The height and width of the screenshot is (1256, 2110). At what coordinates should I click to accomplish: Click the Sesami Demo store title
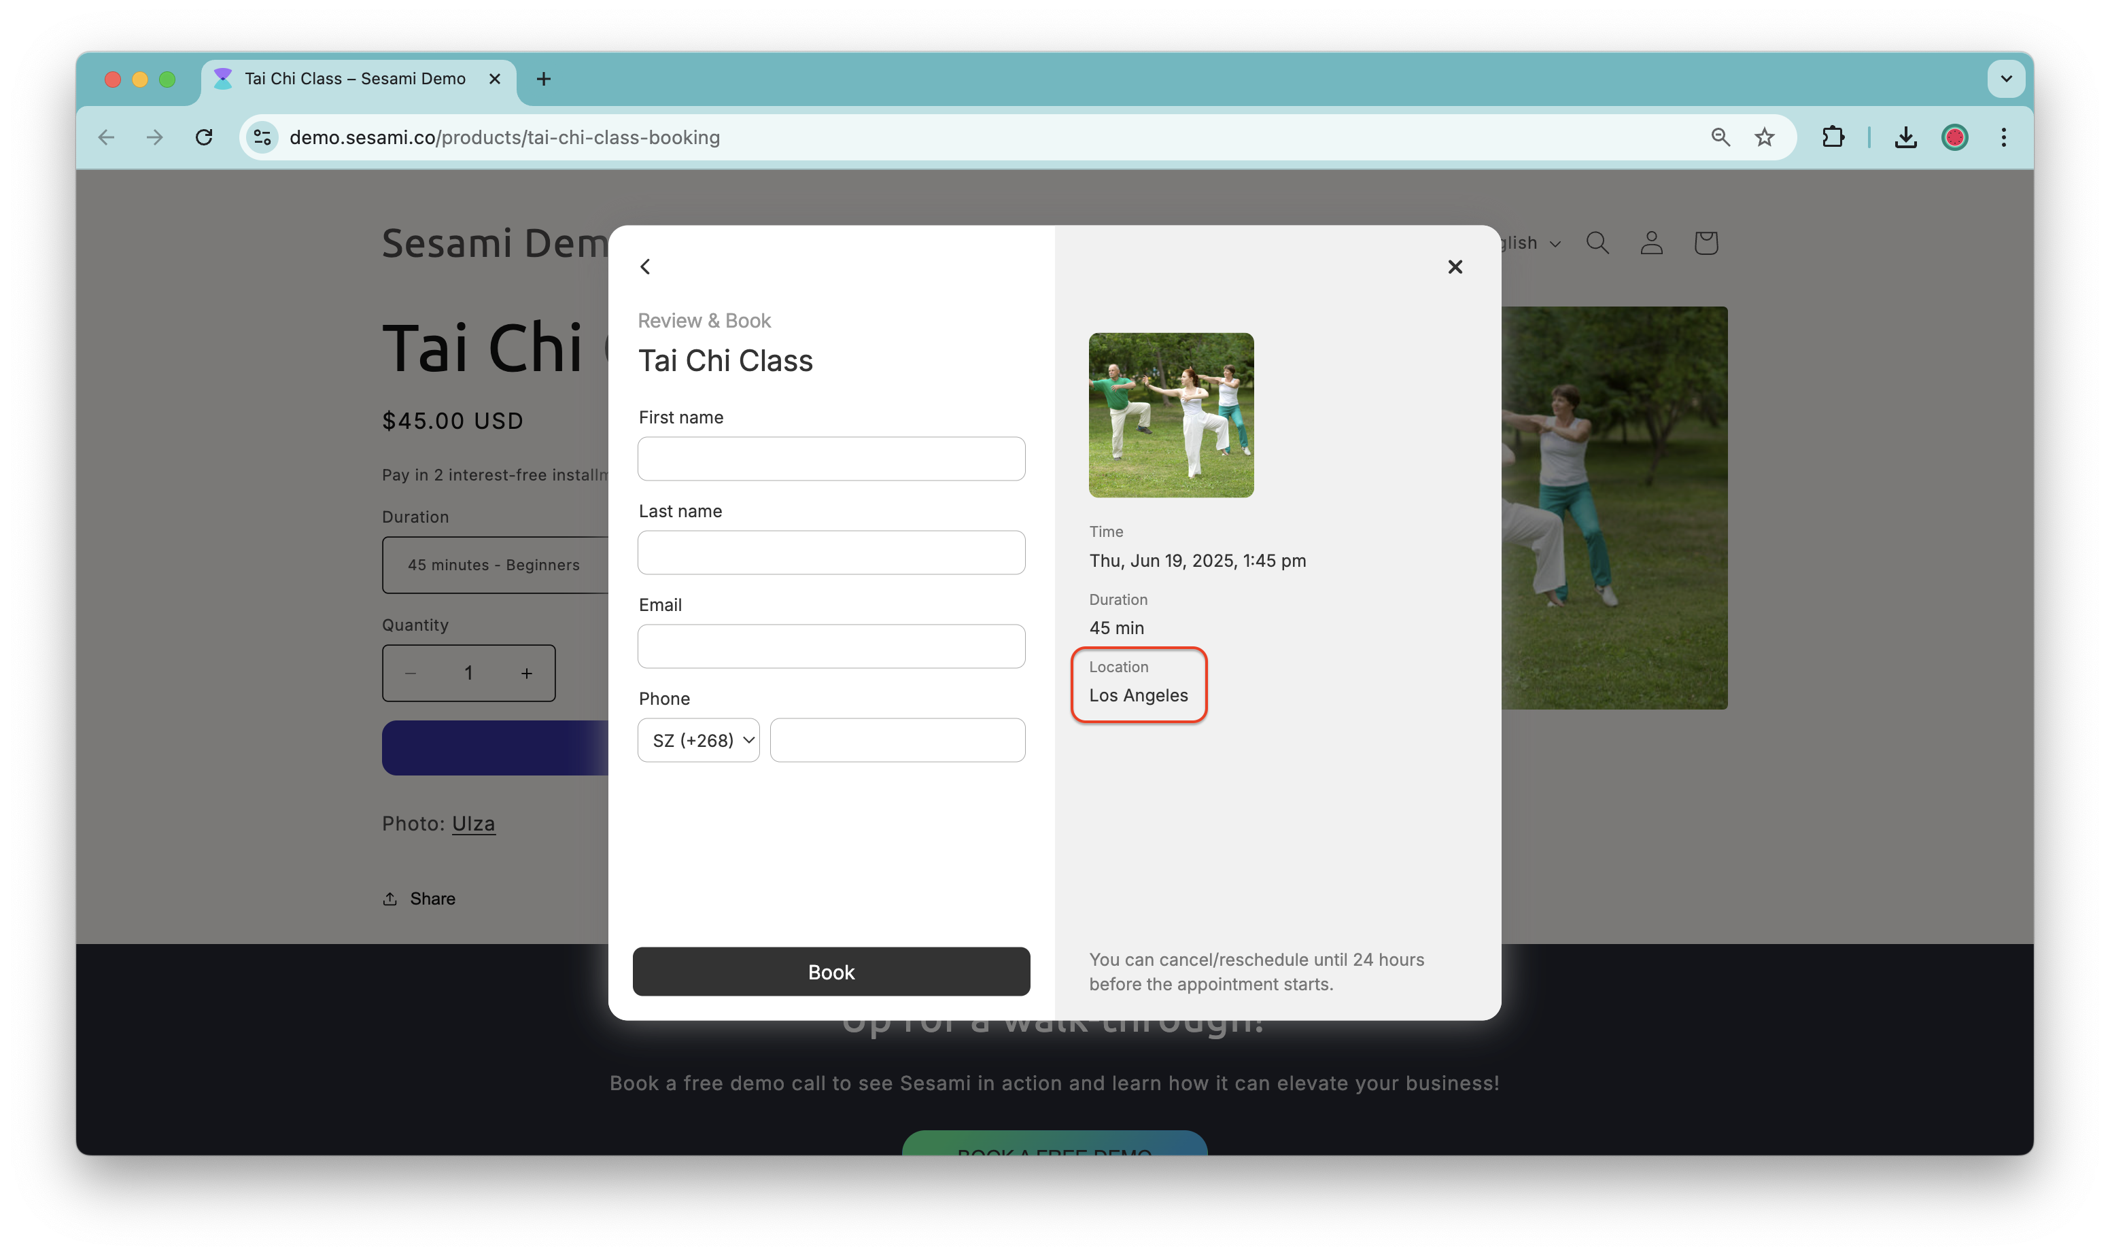495,244
